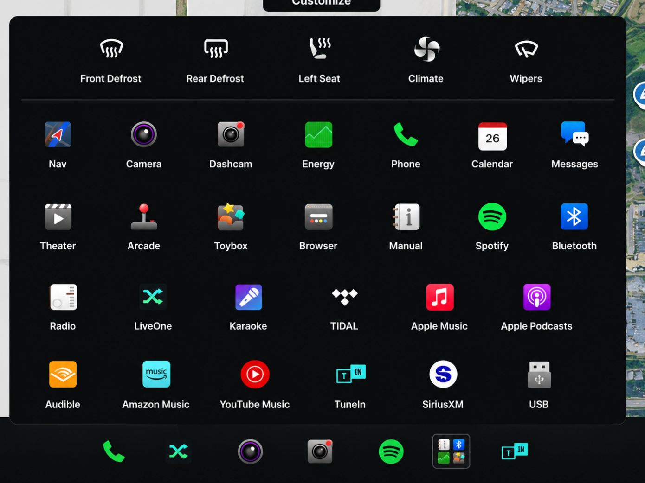Toggle Left Seat heater
645x483 pixels.
[x=320, y=61]
